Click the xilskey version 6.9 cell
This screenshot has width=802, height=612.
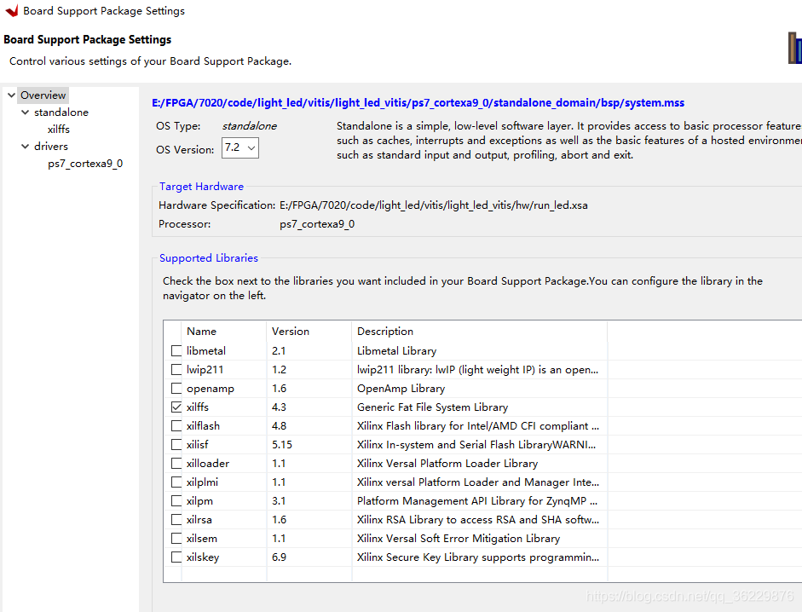pos(279,557)
